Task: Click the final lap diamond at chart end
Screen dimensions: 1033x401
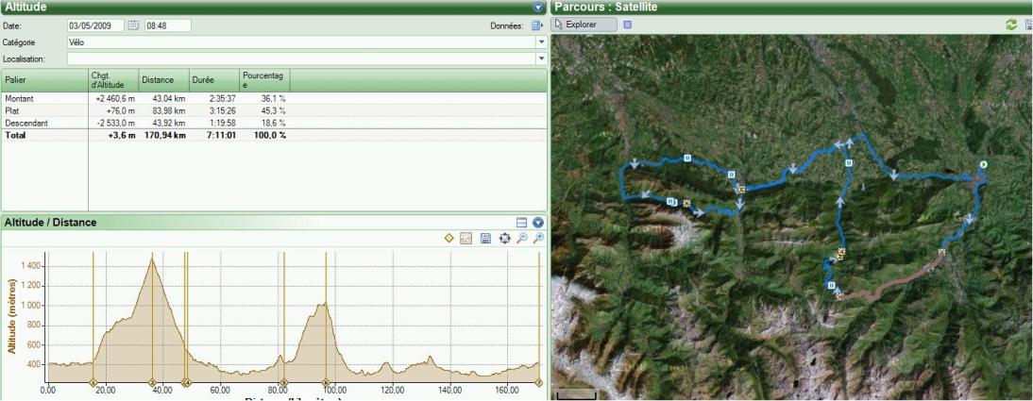Action: click(x=539, y=382)
